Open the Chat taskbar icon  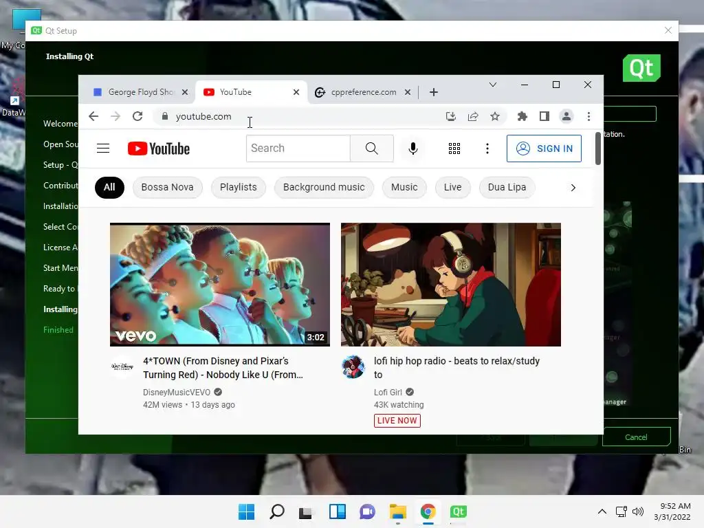pyautogui.click(x=367, y=511)
